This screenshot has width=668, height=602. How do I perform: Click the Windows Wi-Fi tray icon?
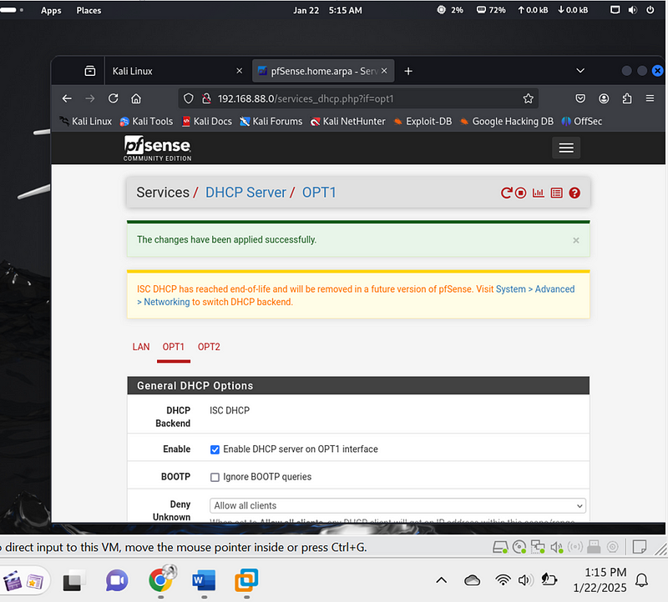(x=504, y=579)
